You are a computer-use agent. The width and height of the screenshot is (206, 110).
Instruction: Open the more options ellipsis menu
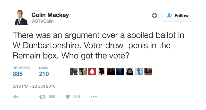93,97
